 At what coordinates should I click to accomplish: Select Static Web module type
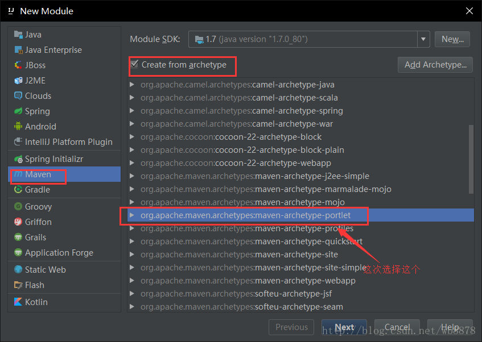point(64,269)
